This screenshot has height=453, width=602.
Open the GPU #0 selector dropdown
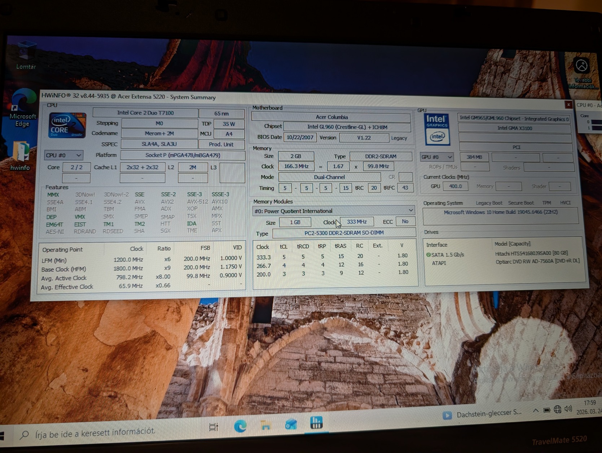pos(436,157)
